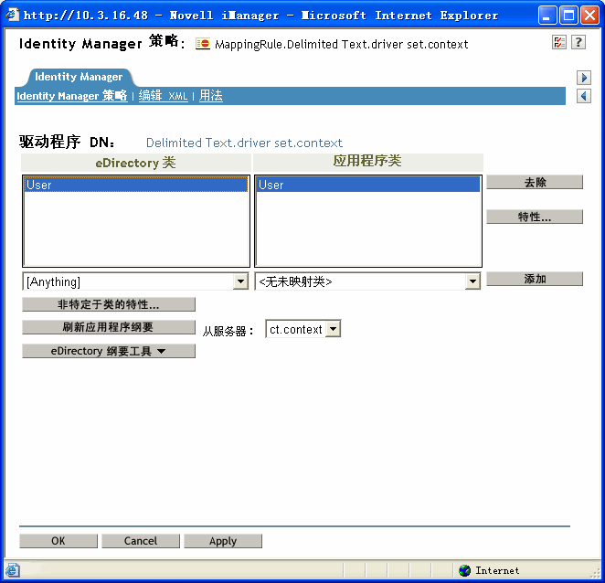Click the eDirectory 类 column header
Image resolution: width=605 pixels, height=583 pixels.
tap(136, 163)
